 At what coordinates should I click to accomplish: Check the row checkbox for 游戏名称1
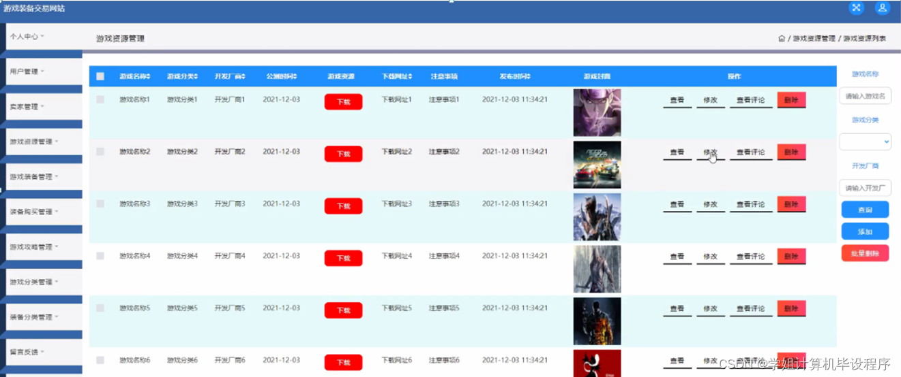point(100,99)
